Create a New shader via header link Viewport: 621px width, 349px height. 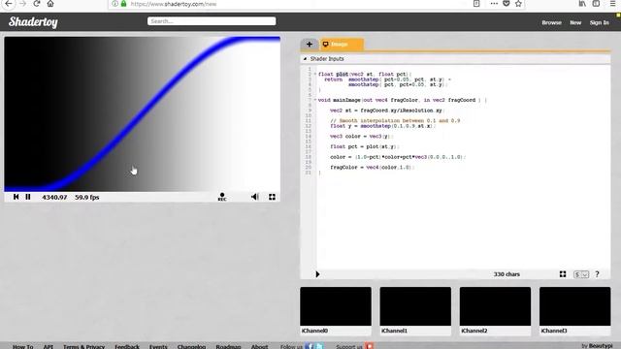tap(575, 22)
